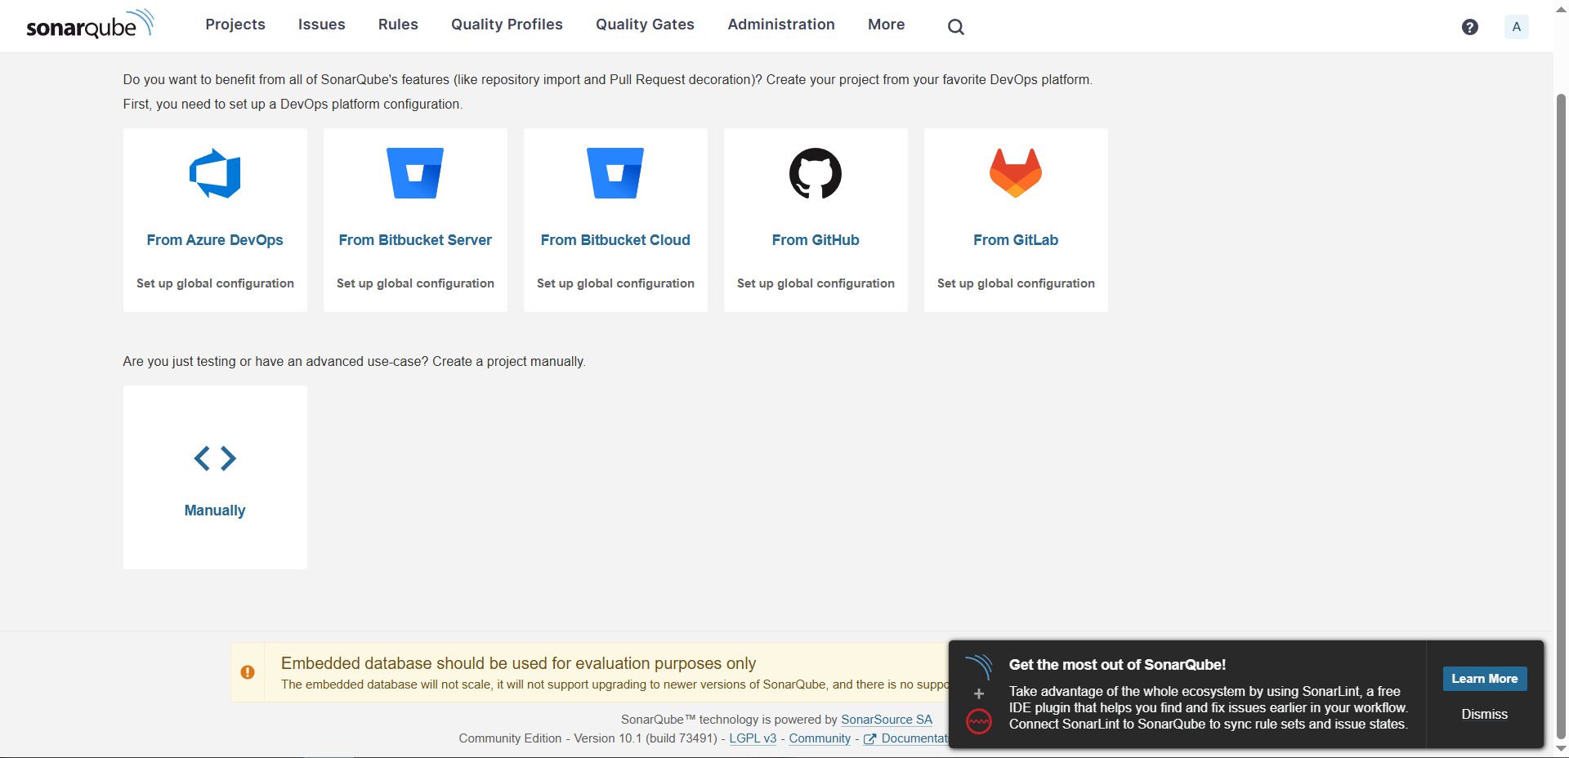
Task: Select From Bitbucket Cloud
Action: [615, 240]
